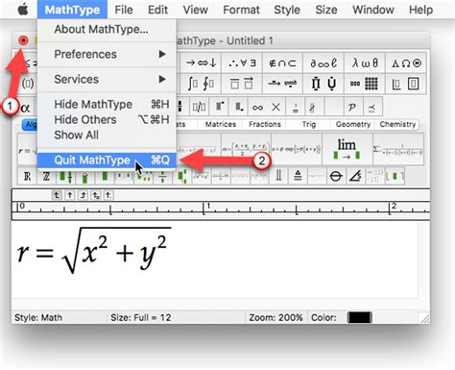Insert the script P symbol
The height and width of the screenshot is (370, 455).
tap(352, 107)
